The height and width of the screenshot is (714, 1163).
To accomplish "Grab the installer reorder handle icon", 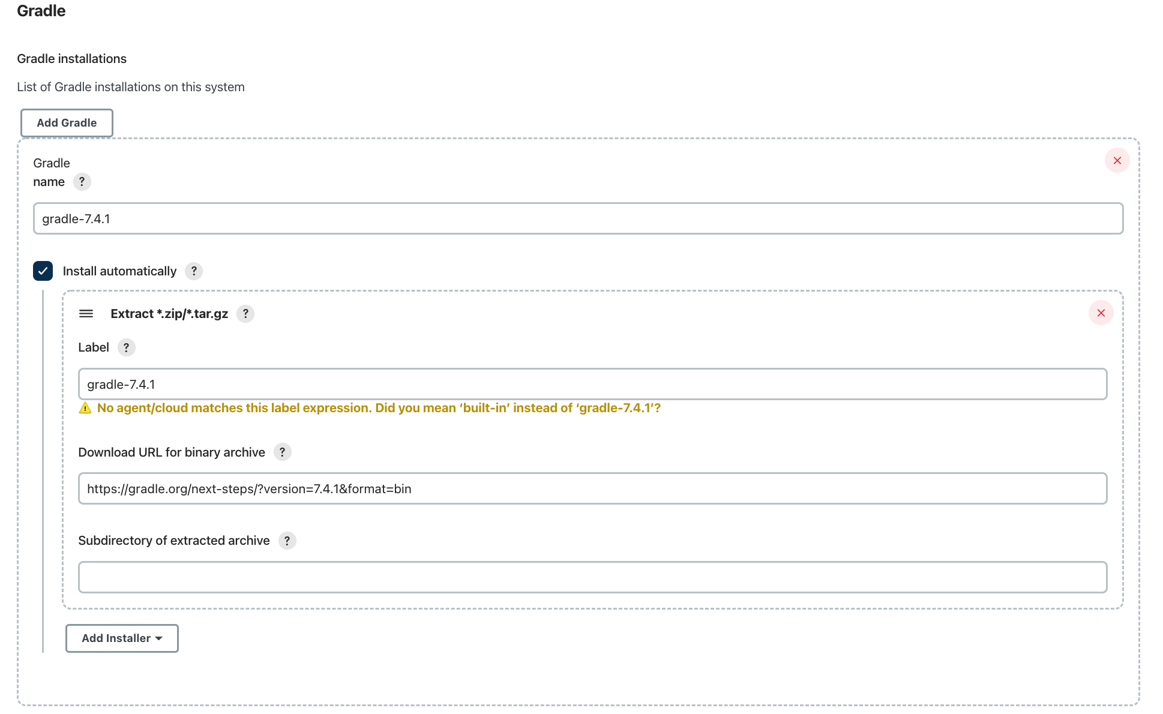I will [86, 314].
